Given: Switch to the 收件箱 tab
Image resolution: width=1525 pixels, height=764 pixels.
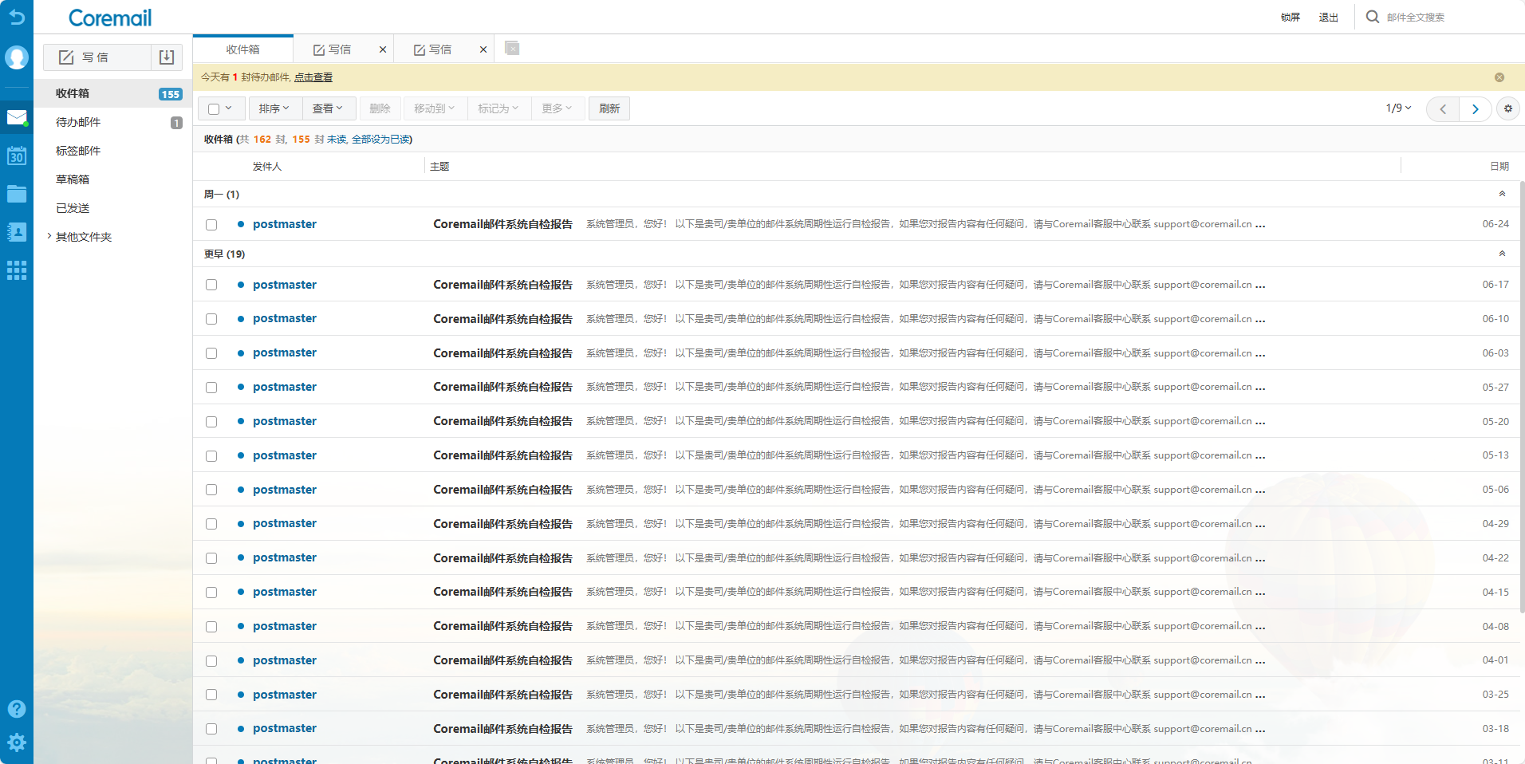Looking at the screenshot, I should 243,49.
